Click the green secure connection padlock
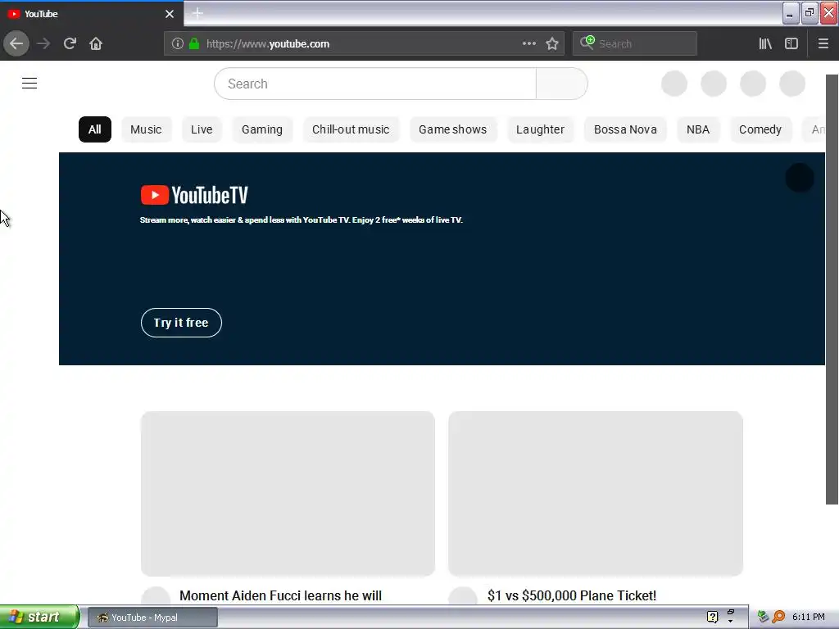This screenshot has width=839, height=629. (193, 43)
